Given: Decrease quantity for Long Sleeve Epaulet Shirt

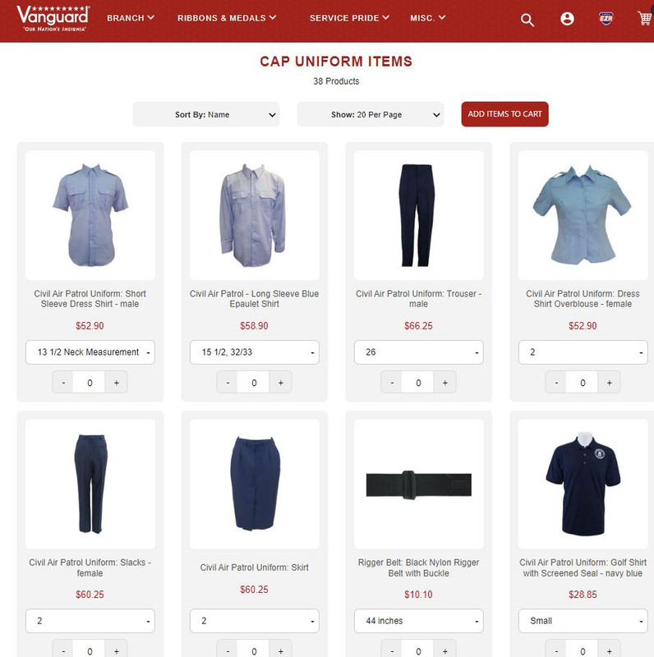Looking at the screenshot, I should point(228,383).
